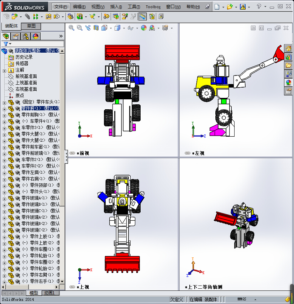294x304 pixels.
Task: Open the 编辑(E) menu
Action: (79, 7)
